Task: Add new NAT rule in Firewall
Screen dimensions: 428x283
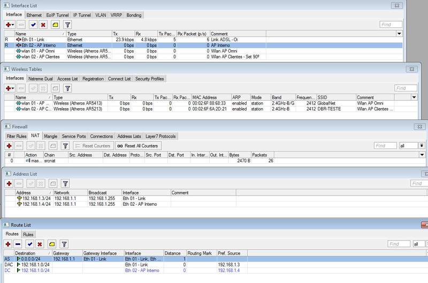Action: pyautogui.click(x=9, y=146)
